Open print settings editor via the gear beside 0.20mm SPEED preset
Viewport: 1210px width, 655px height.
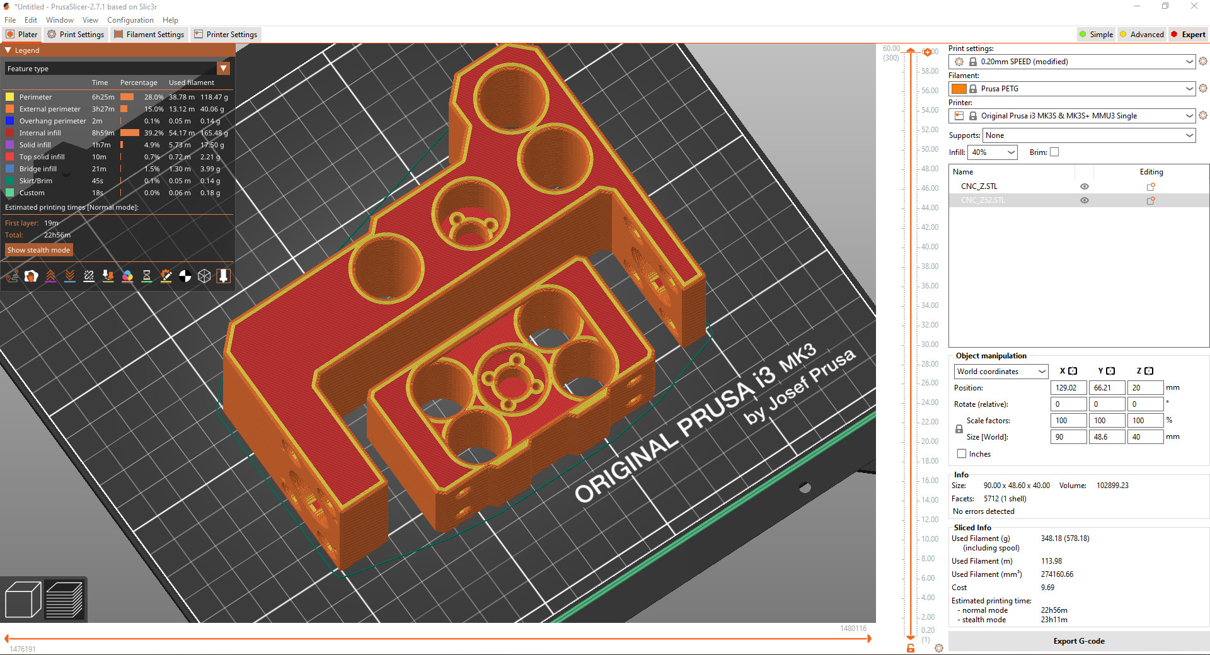click(x=1203, y=61)
